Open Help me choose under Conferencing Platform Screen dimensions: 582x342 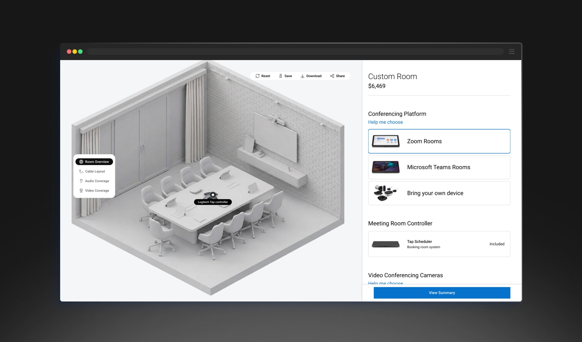[385, 122]
